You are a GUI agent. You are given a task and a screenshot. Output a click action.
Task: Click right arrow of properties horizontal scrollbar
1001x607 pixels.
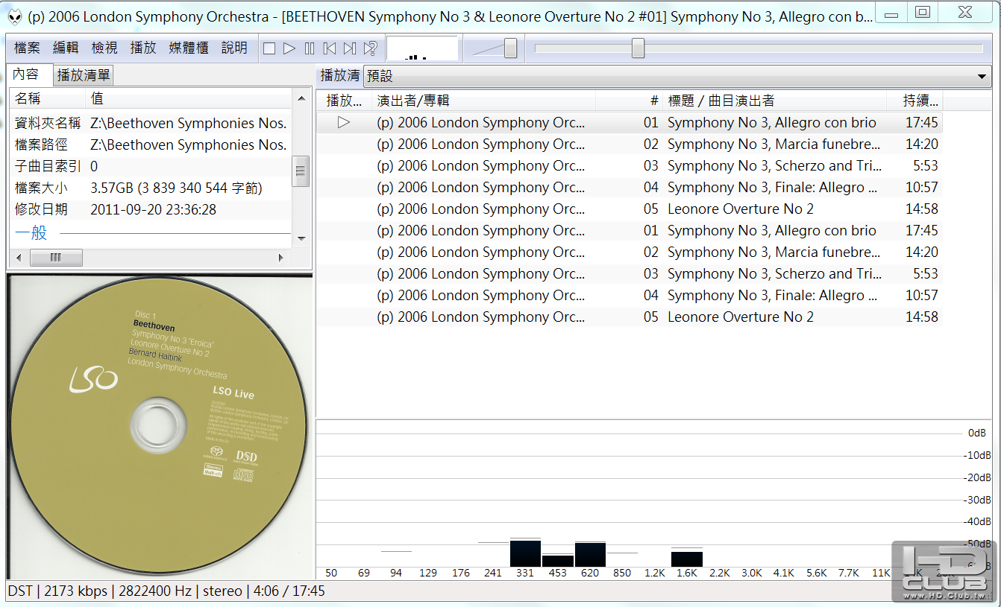[x=281, y=258]
